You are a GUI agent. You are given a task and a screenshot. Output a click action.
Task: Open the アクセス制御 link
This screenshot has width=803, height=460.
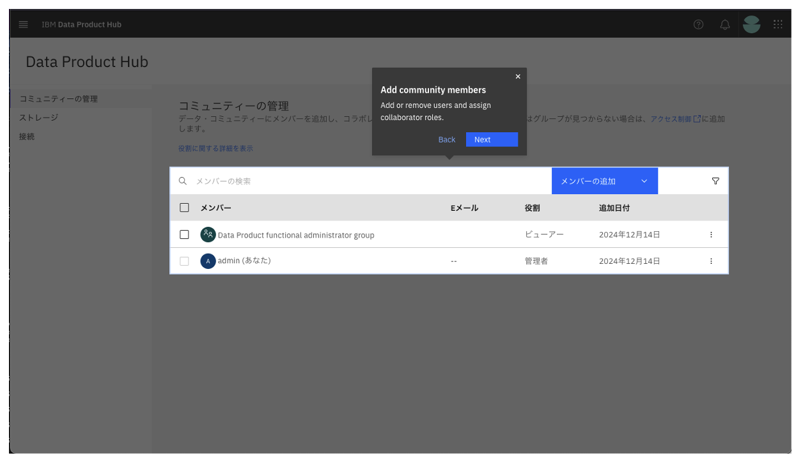[671, 118]
